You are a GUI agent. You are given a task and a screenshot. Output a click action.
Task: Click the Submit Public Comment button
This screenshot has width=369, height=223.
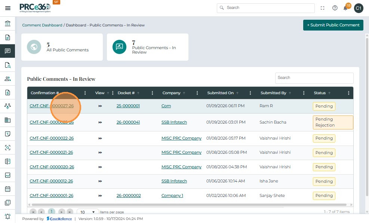(x=333, y=25)
